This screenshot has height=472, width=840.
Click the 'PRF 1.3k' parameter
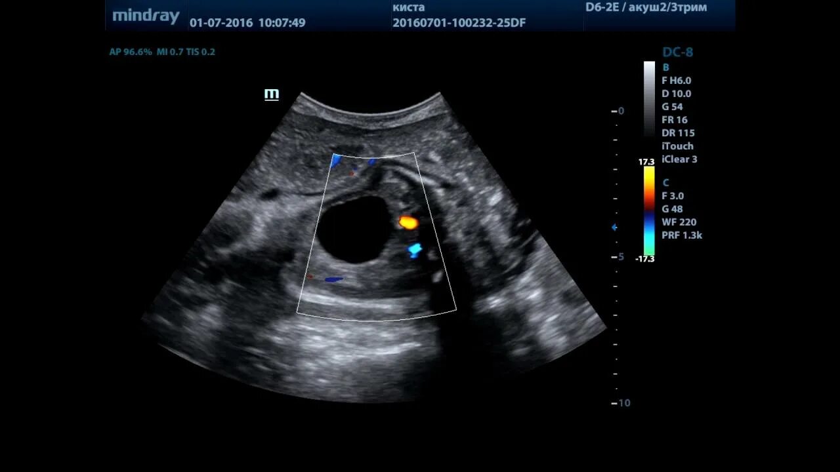pyautogui.click(x=682, y=235)
